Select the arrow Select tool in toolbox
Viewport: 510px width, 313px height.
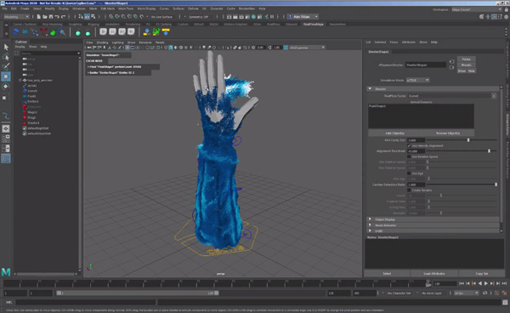6,47
